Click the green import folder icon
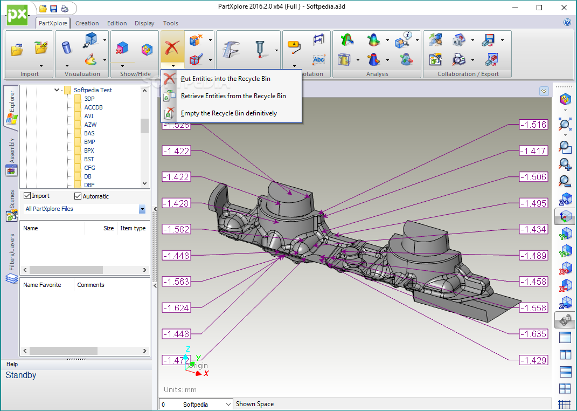577x411 pixels. click(41, 47)
